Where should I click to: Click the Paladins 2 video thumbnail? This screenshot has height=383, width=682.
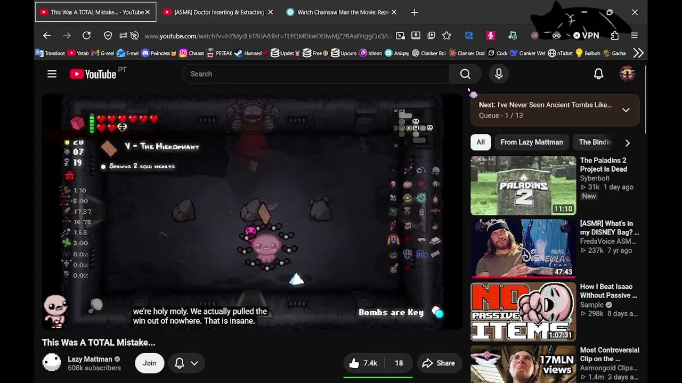[x=523, y=186]
